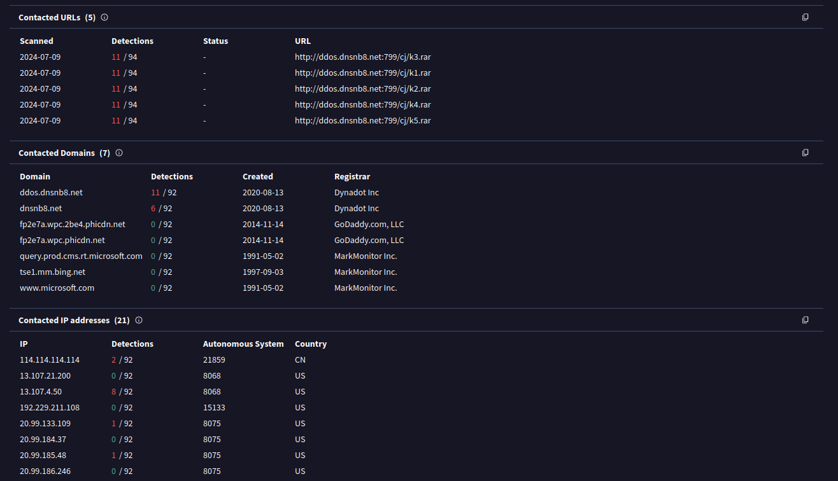Show info tooltip for Contacted URLs

coord(104,17)
